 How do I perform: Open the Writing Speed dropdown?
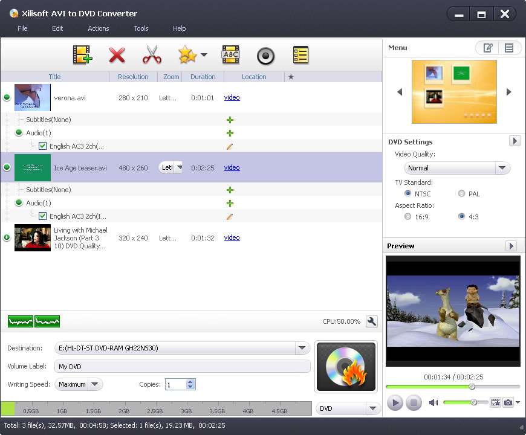[x=95, y=384]
